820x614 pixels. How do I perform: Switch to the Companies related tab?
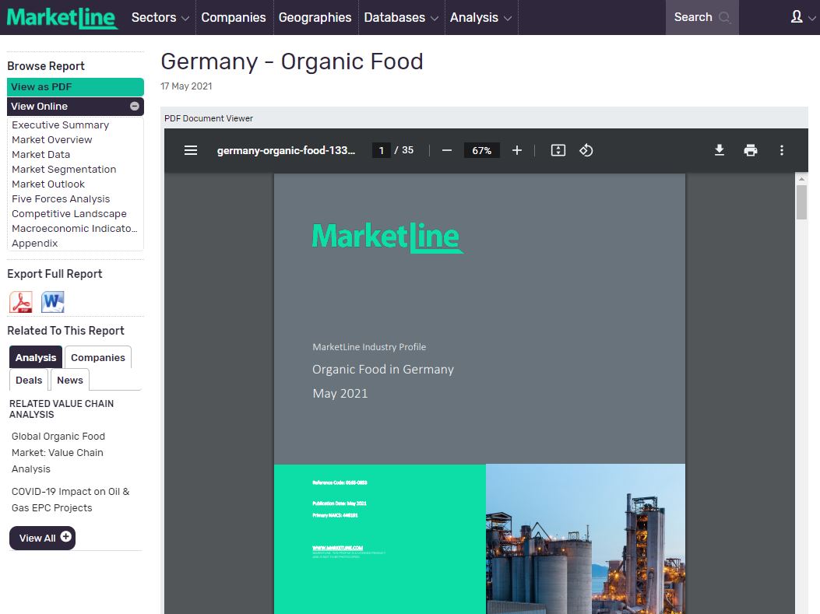[98, 357]
